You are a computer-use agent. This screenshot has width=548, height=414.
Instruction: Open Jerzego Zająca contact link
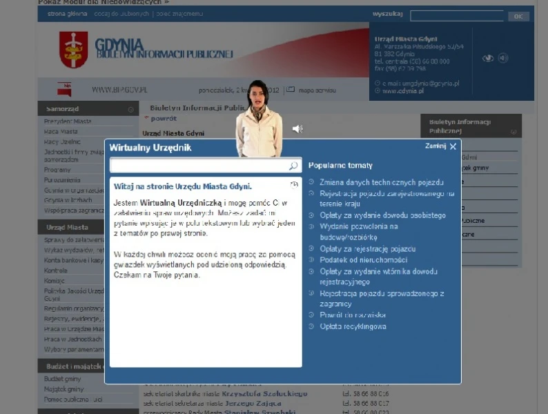point(253,403)
